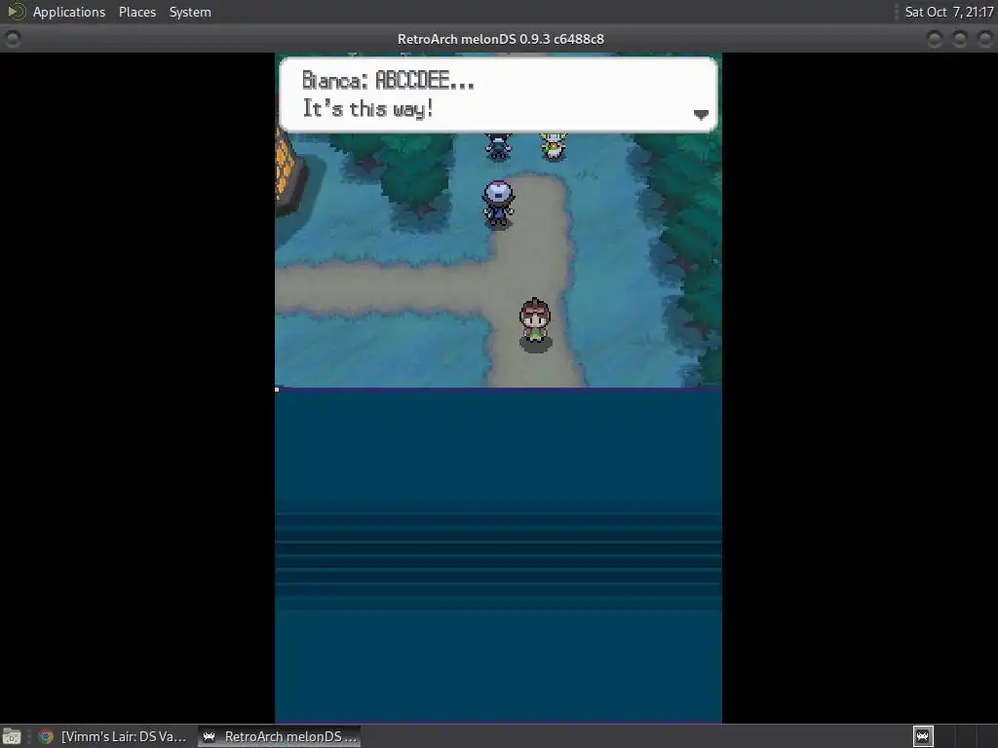Advance dialogue using the down arrow indicator
This screenshot has height=748, width=998.
pyautogui.click(x=701, y=115)
